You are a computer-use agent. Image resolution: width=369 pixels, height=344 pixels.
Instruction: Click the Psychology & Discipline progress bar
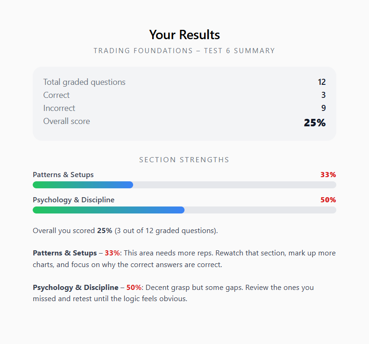pos(184,210)
